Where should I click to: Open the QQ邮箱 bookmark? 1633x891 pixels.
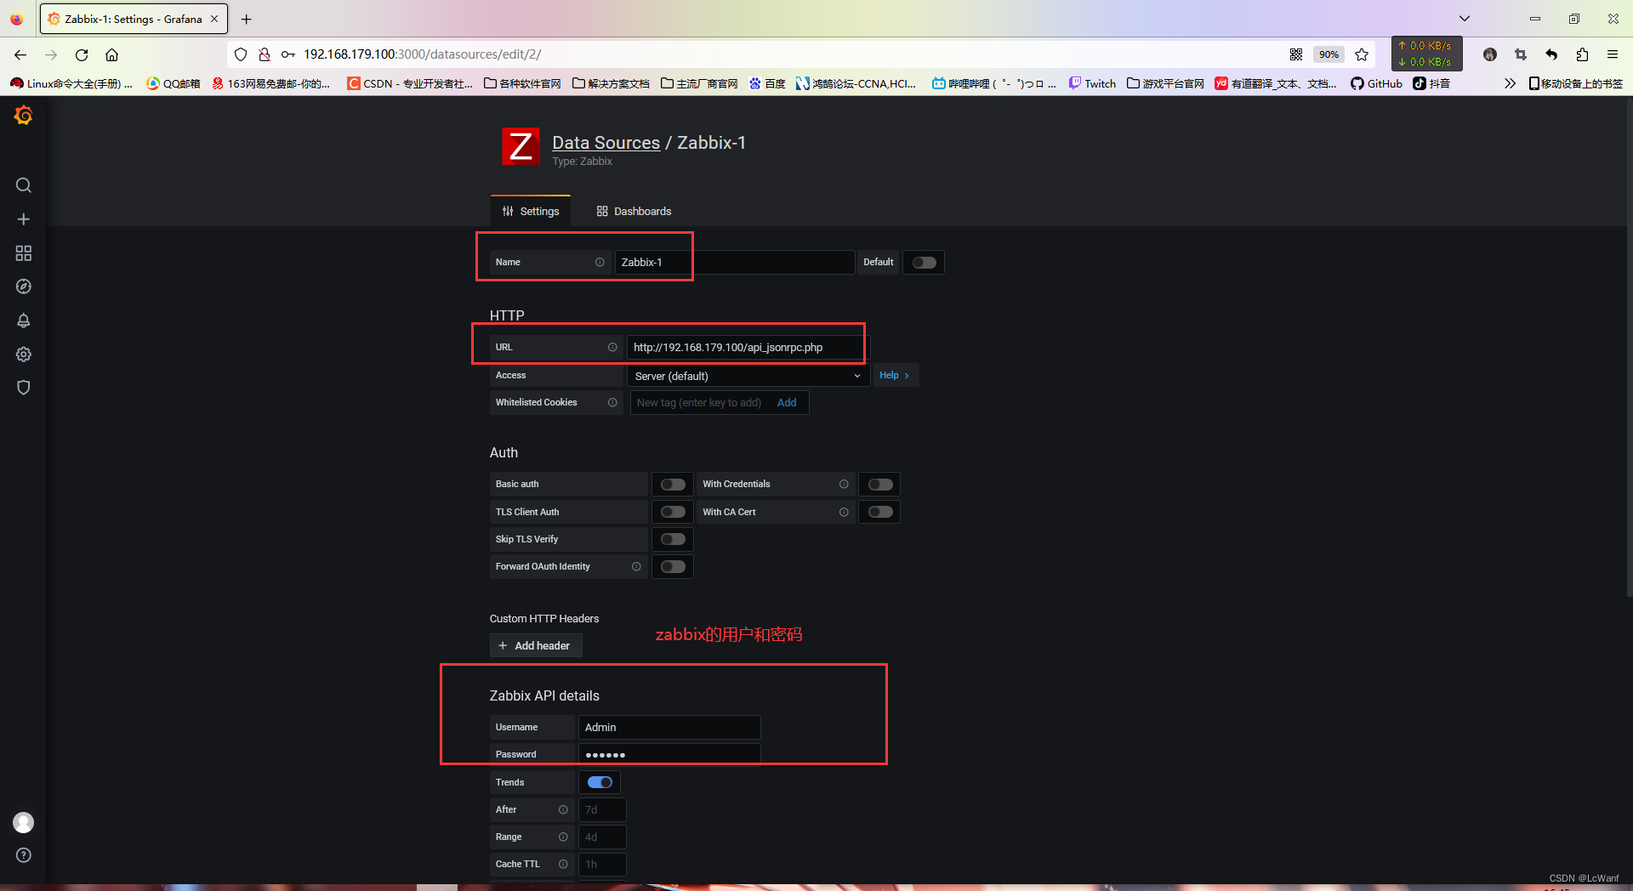[x=174, y=83]
